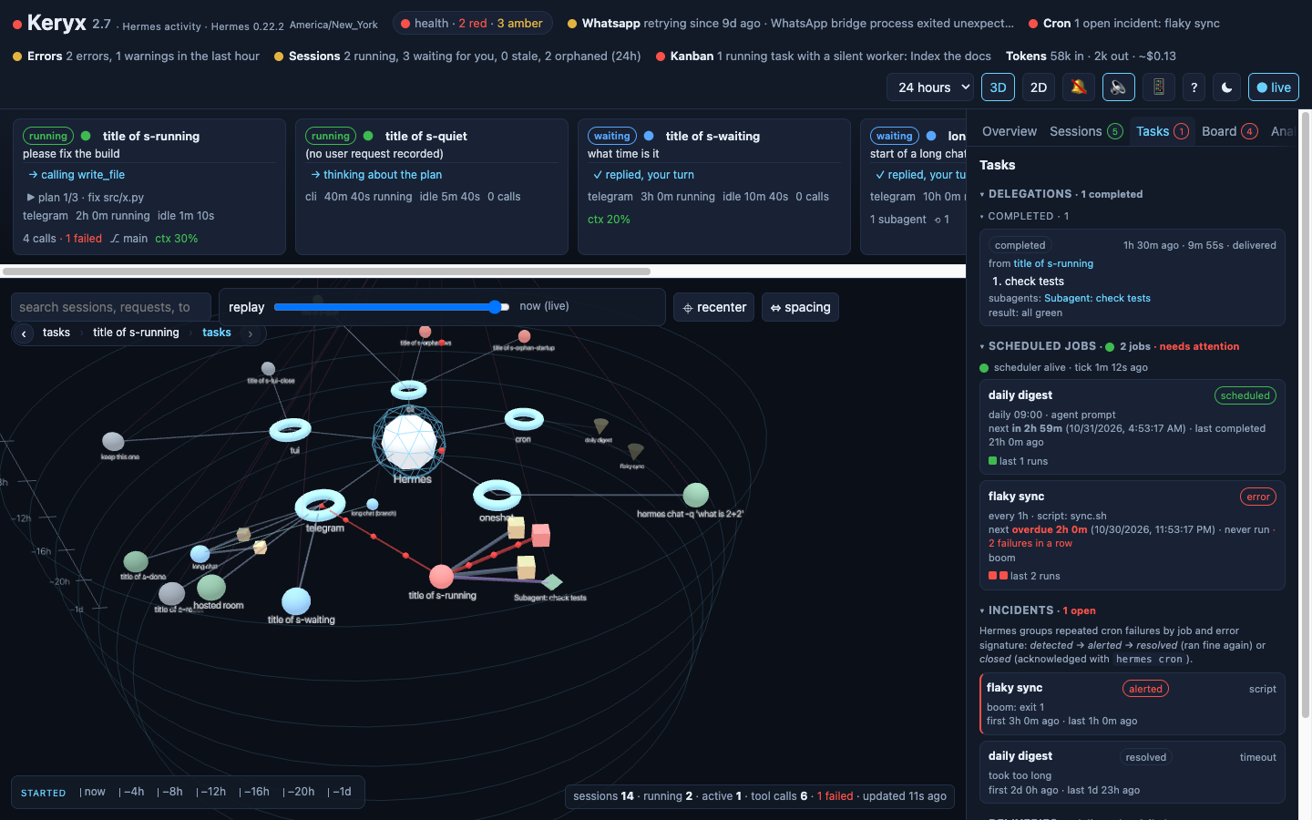
Task: Switch to 3D view mode
Action: (998, 87)
